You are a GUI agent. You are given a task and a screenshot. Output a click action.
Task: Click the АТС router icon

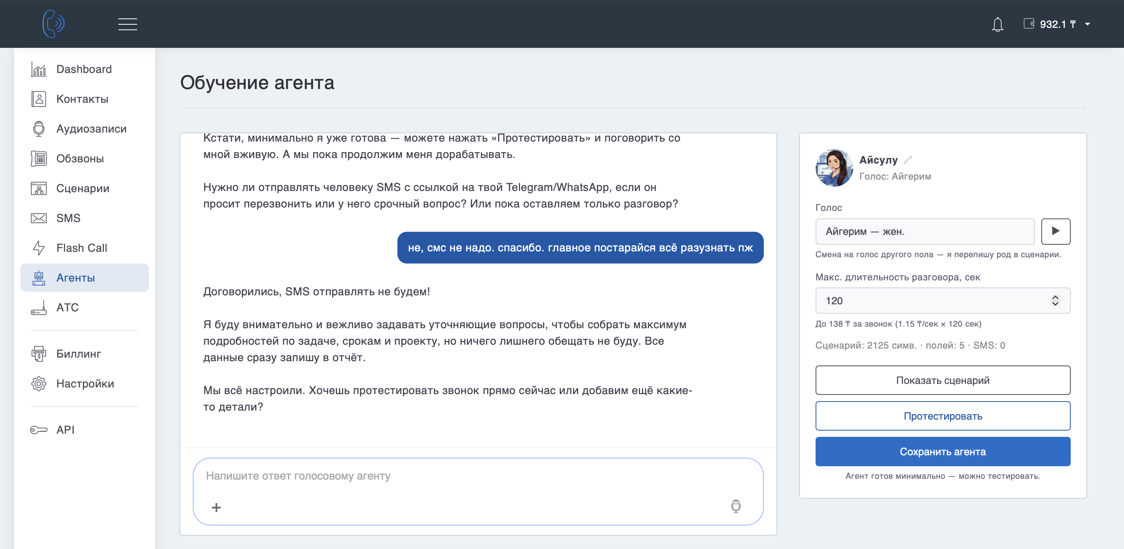[39, 307]
